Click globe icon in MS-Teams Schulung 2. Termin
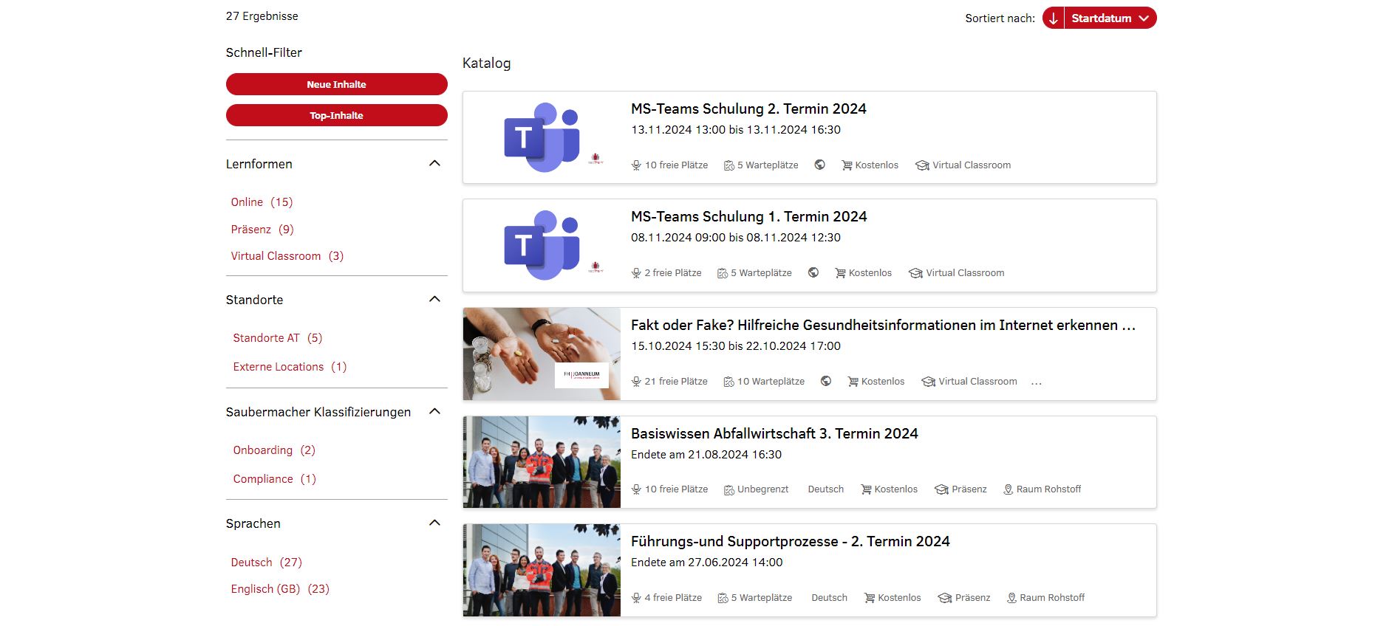This screenshot has width=1389, height=626. pyautogui.click(x=819, y=165)
